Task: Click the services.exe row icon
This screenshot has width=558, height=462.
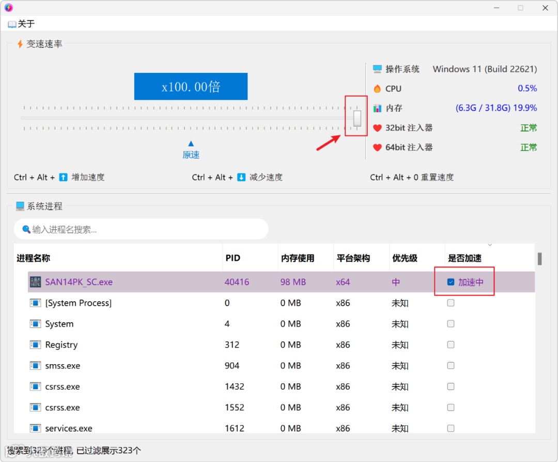Action: tap(35, 428)
